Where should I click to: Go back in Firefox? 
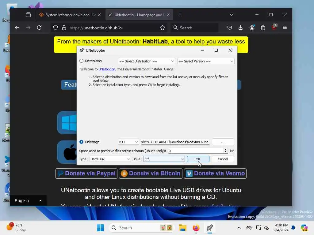(x=17, y=28)
